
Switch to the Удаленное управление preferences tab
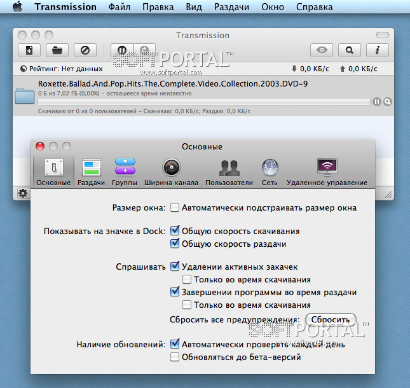327,172
